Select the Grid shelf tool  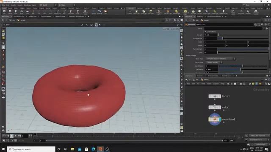pyautogui.click(x=27, y=12)
